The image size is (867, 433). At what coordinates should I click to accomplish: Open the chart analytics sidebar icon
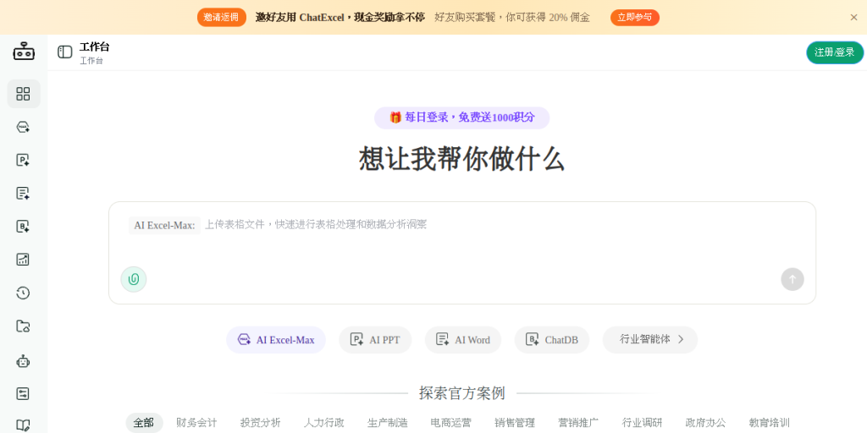(x=23, y=260)
